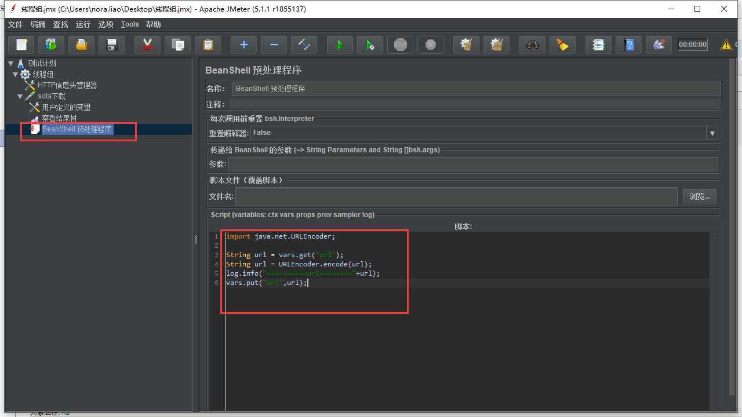This screenshot has height=417, width=742.
Task: Click the New test plan icon
Action: click(x=21, y=45)
